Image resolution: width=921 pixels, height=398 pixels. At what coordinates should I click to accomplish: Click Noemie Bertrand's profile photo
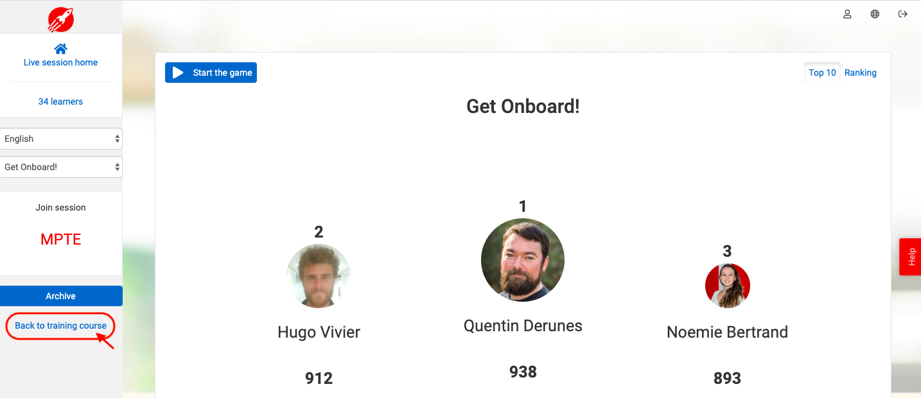click(728, 286)
